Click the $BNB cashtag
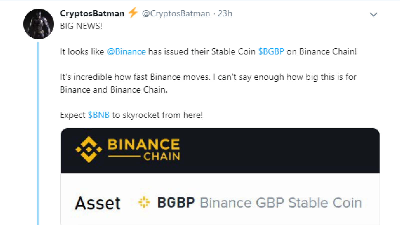The image size is (400, 225). 99,115
